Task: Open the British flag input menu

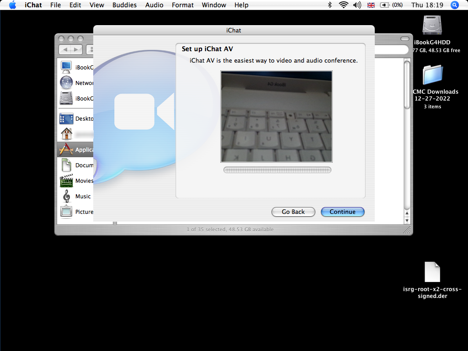Action: click(371, 5)
